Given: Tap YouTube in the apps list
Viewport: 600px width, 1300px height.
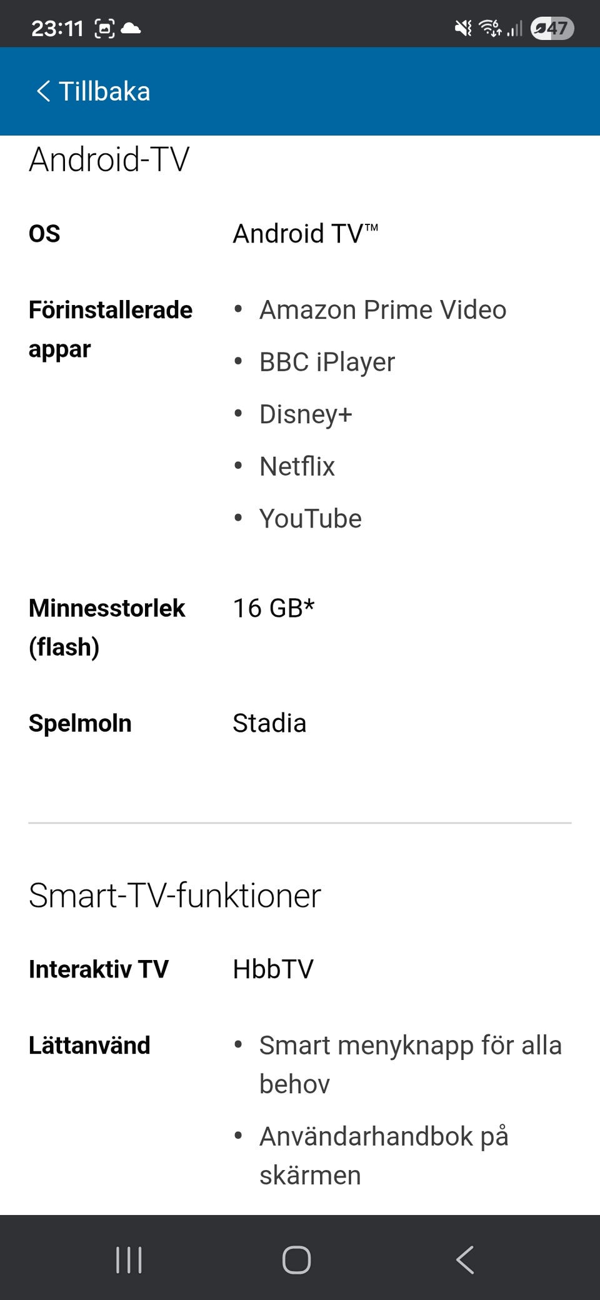Looking at the screenshot, I should pyautogui.click(x=310, y=519).
